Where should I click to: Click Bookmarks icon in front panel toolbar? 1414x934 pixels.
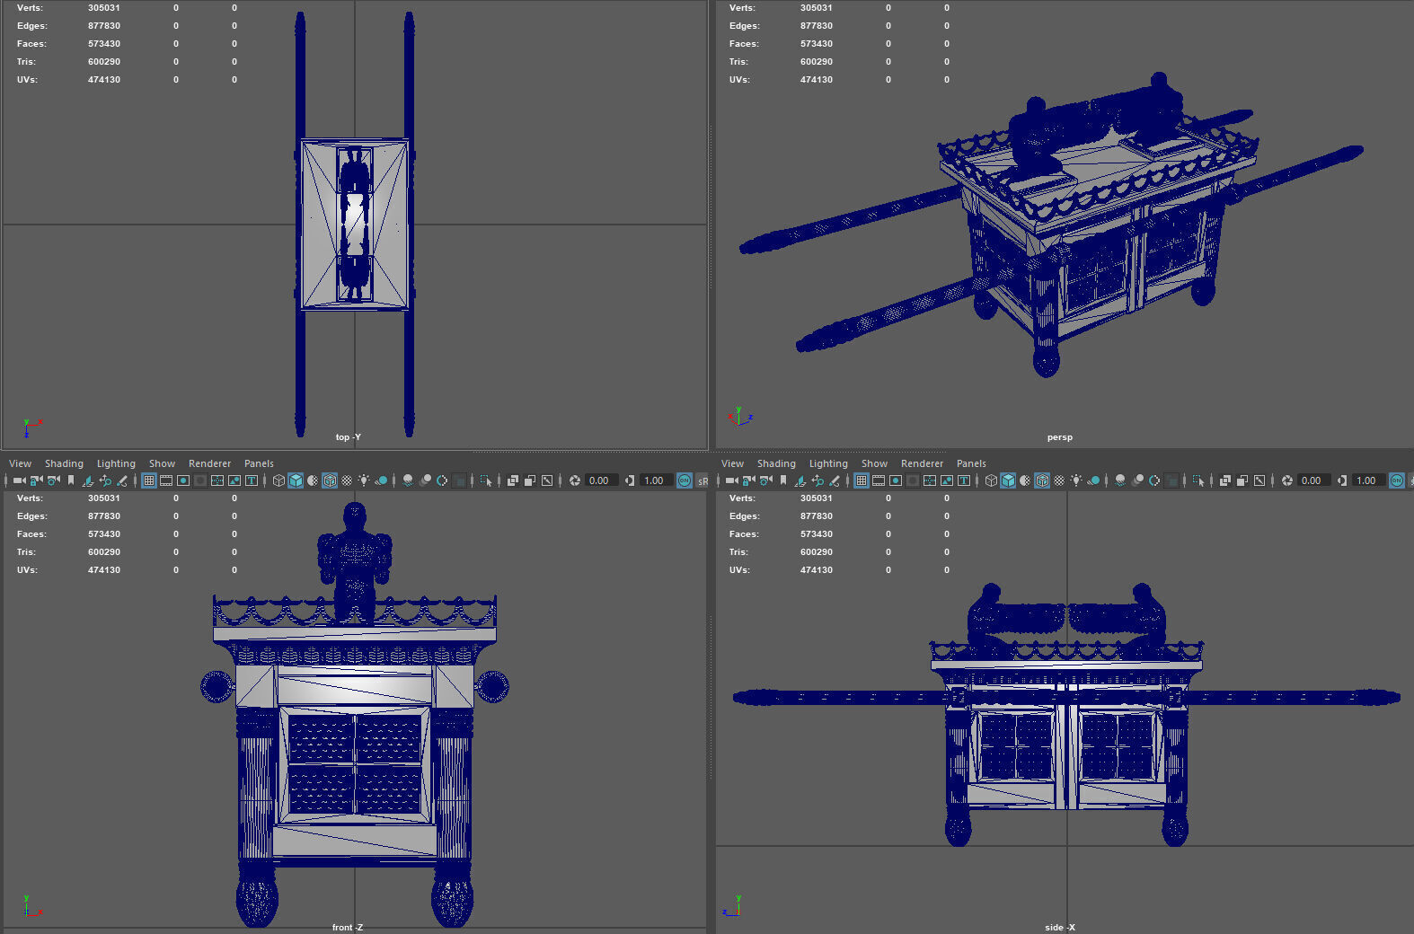(71, 480)
